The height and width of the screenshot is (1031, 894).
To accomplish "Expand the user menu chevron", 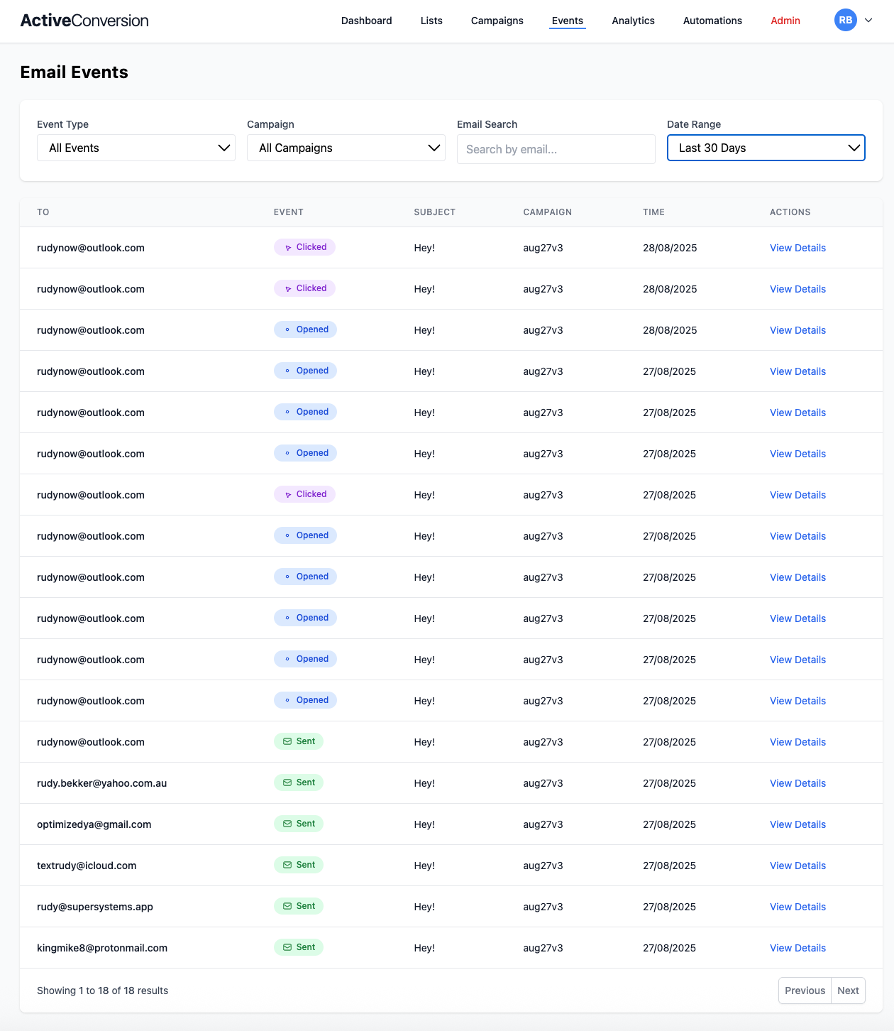I will [x=868, y=21].
